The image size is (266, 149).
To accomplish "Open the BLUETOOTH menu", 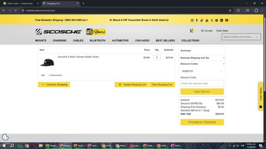I will (x=98, y=41).
